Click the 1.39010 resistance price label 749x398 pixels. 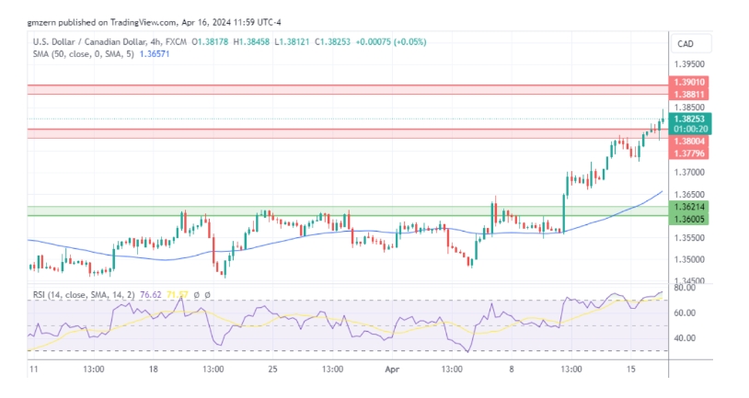tap(689, 82)
